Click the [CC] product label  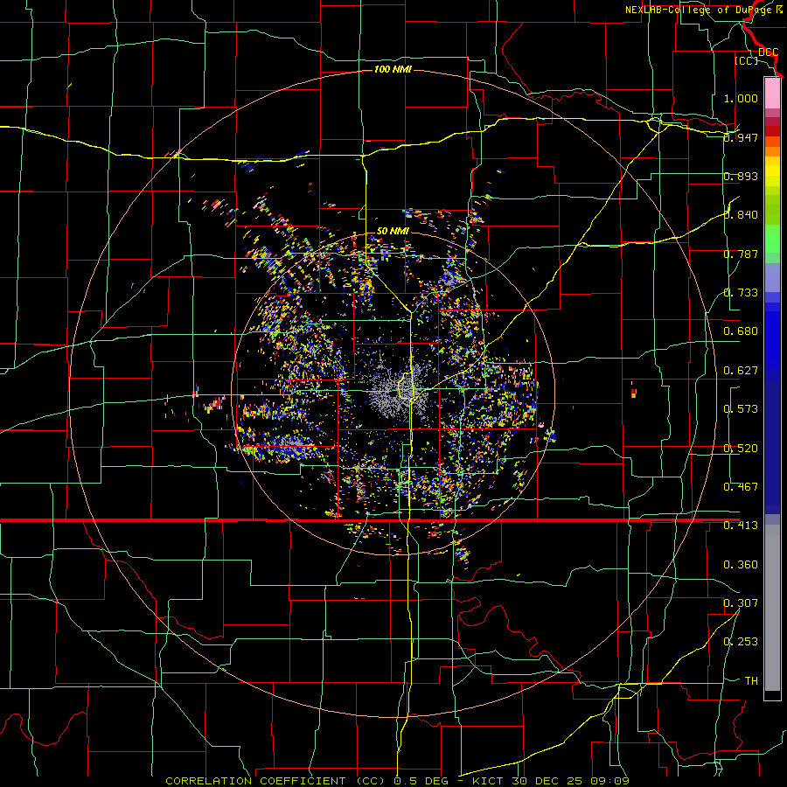tap(747, 60)
